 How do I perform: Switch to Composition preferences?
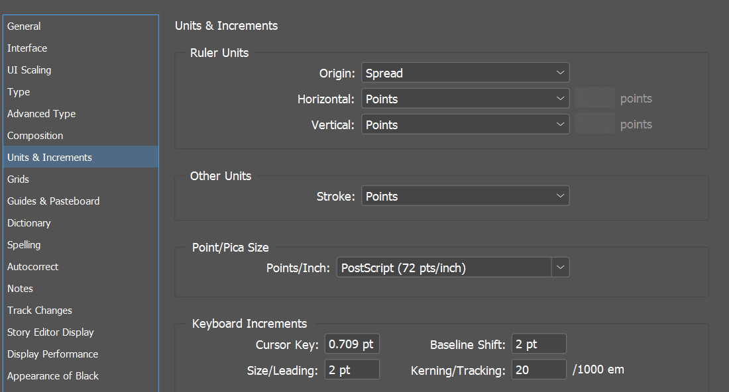[35, 136]
